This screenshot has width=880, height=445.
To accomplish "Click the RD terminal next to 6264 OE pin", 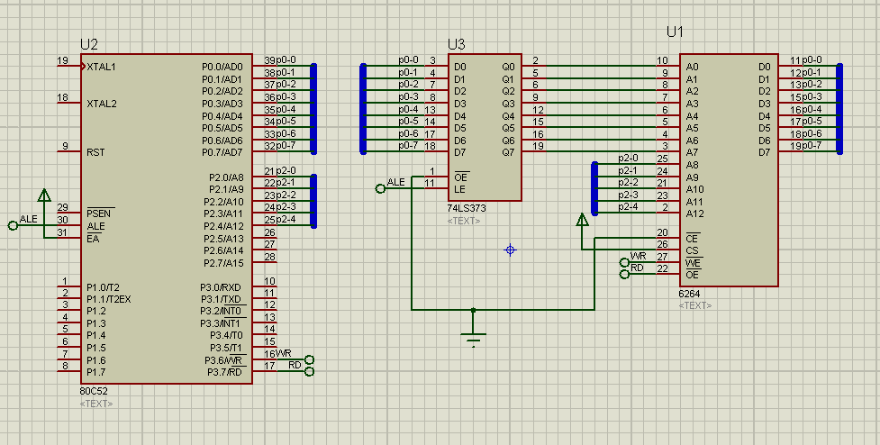I will (625, 274).
